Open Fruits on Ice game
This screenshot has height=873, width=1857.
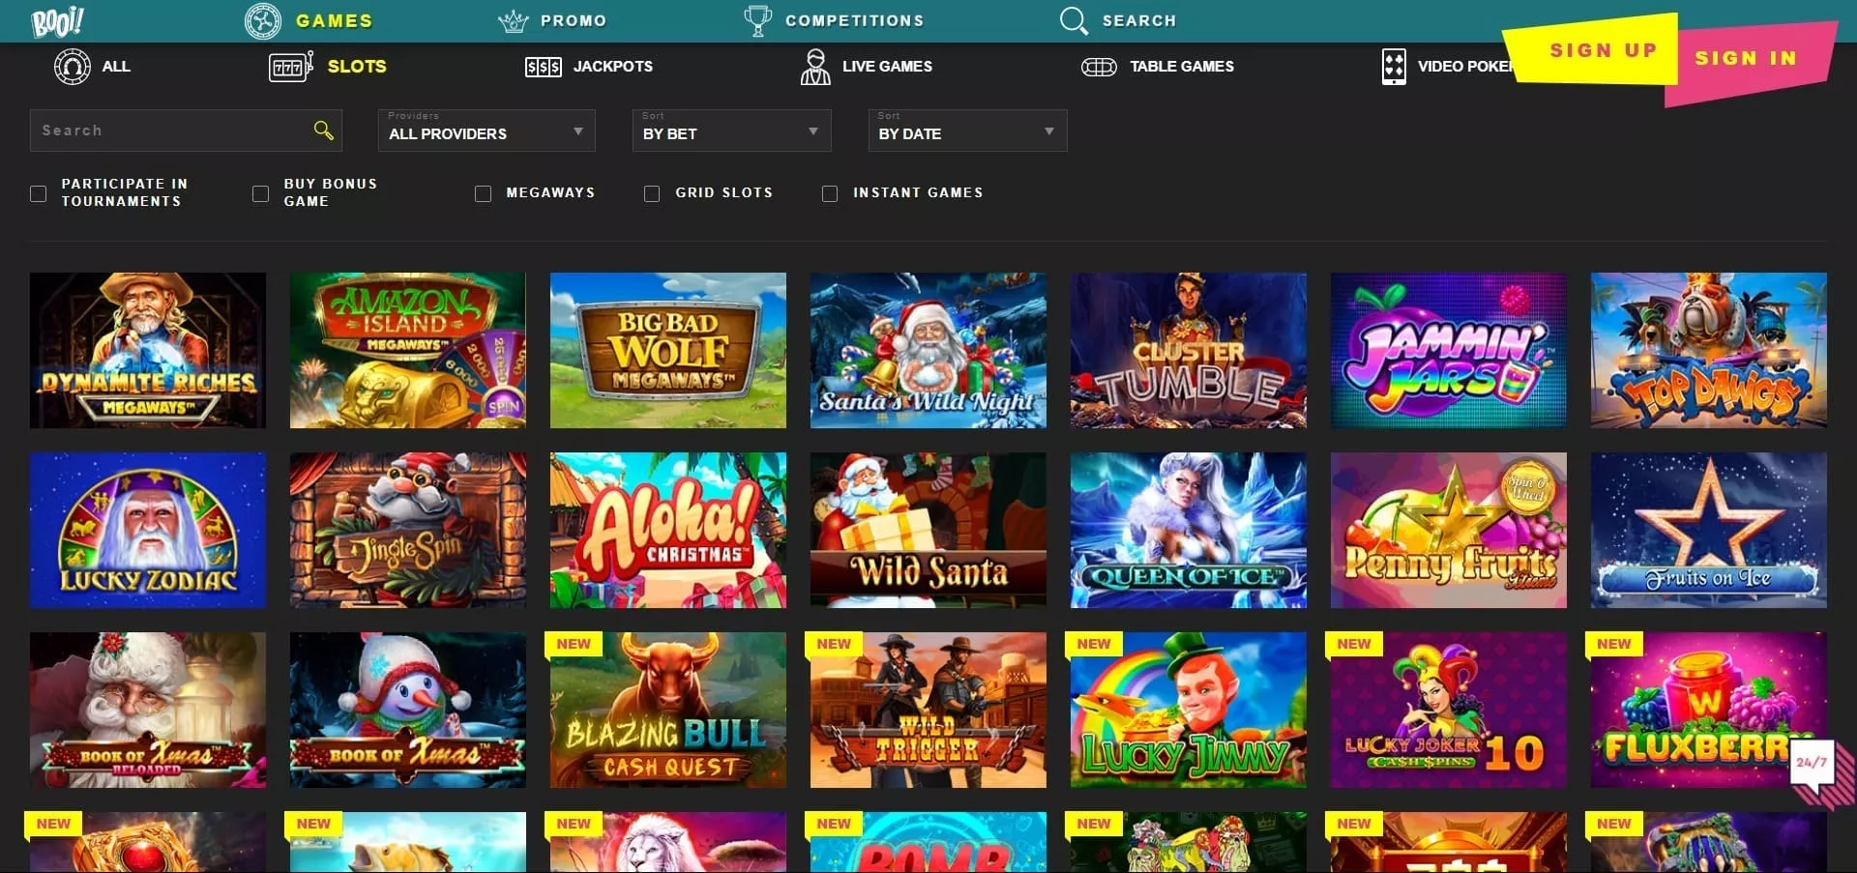point(1709,530)
